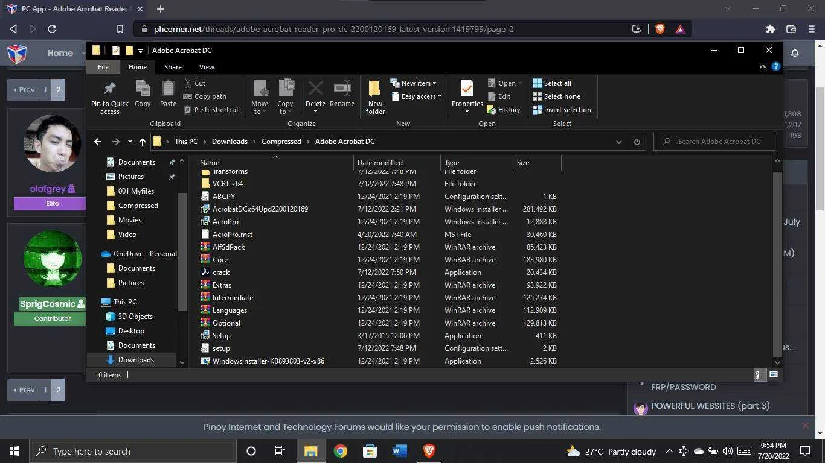
Task: Click Brave Shields icon in address bar
Action: pyautogui.click(x=660, y=29)
